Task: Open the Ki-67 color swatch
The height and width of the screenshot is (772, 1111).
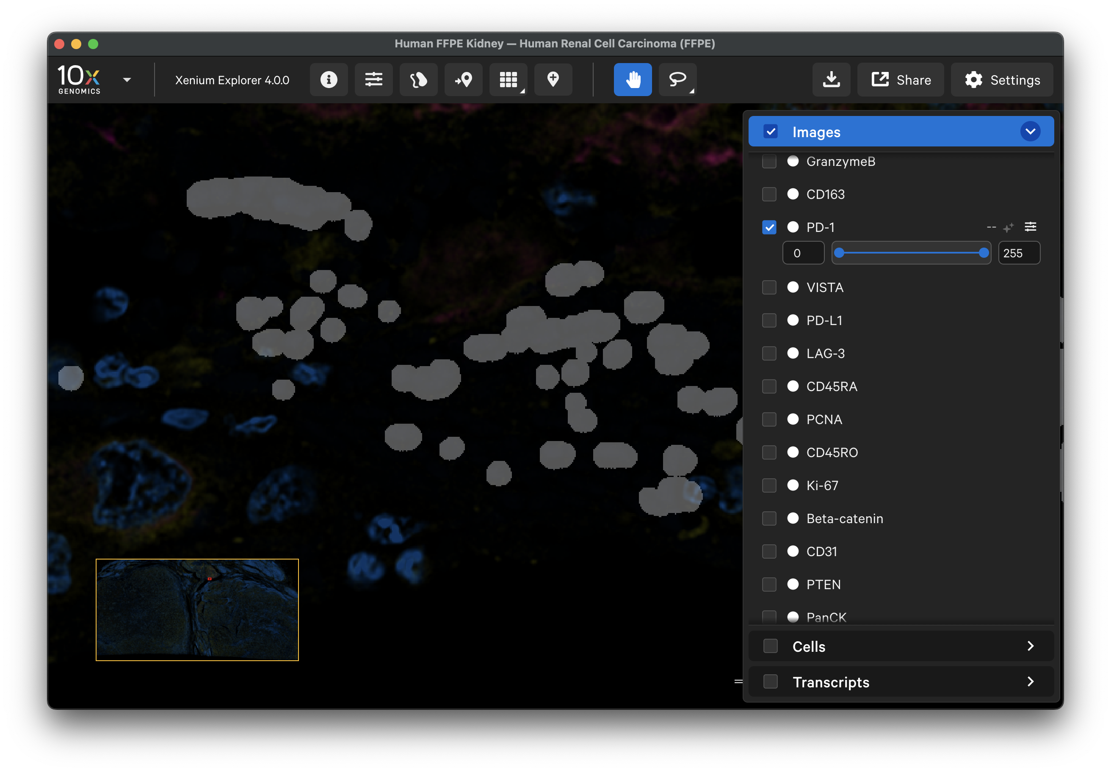Action: click(793, 485)
